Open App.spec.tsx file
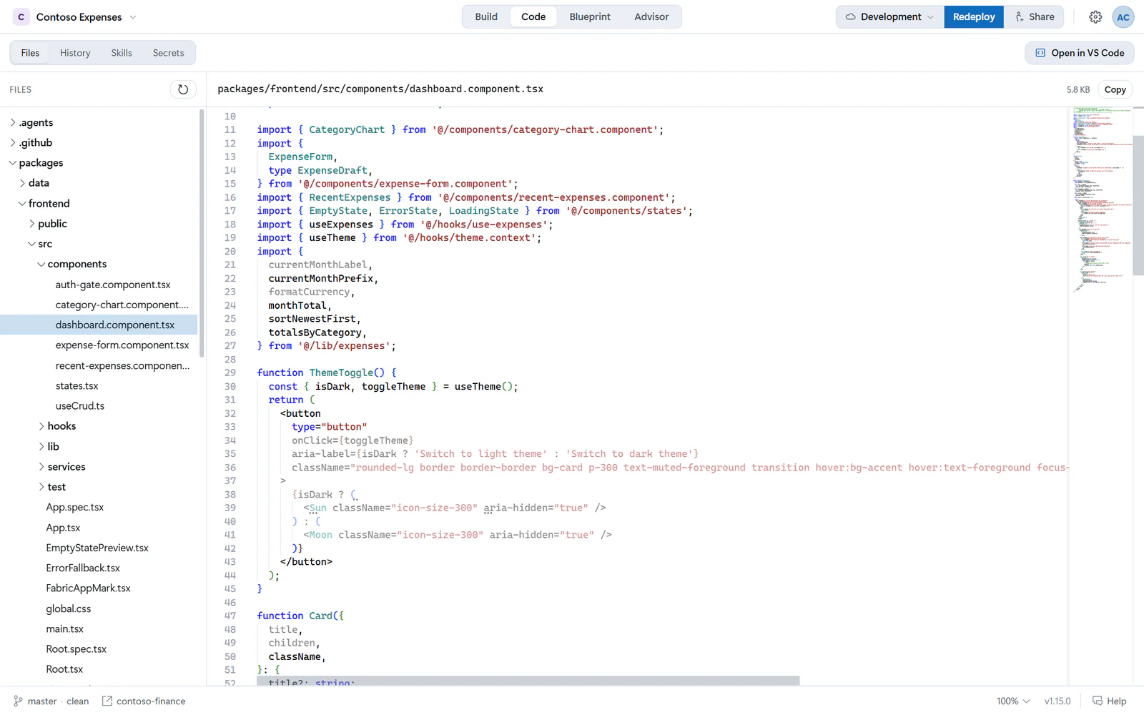 pyautogui.click(x=75, y=508)
